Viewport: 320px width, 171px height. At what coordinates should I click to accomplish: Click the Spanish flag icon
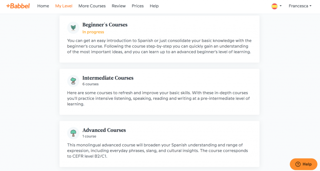(275, 6)
